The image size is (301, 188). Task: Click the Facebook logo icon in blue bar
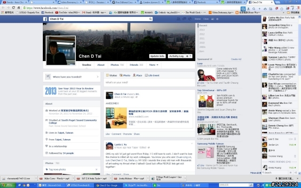coord(45,19)
